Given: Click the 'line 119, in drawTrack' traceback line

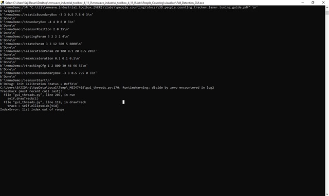Looking at the screenshot, I should coord(45,102).
